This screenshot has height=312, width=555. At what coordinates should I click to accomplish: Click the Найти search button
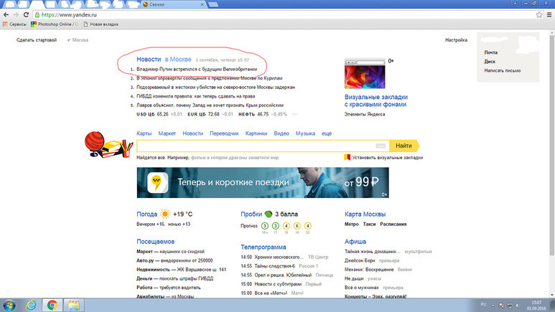pos(404,146)
